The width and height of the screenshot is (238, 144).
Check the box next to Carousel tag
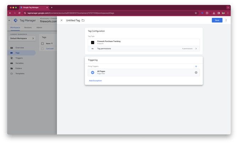42,49
